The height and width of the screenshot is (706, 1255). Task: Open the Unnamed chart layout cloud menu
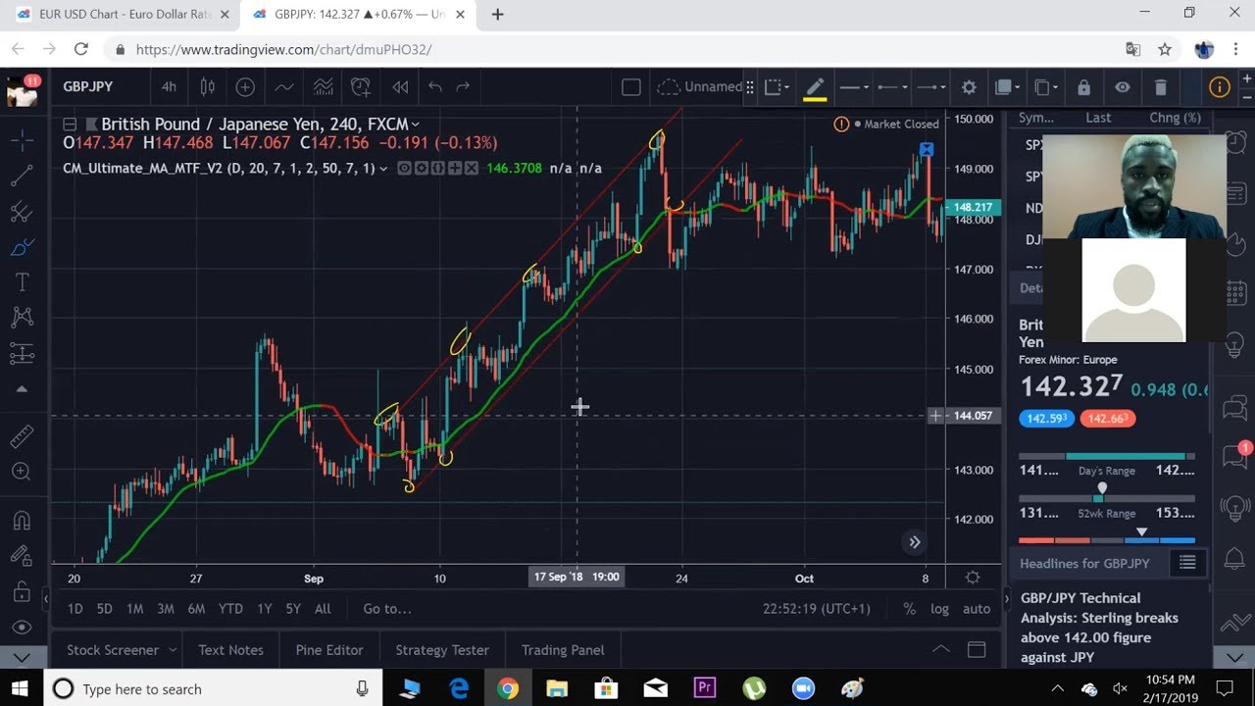[699, 87]
